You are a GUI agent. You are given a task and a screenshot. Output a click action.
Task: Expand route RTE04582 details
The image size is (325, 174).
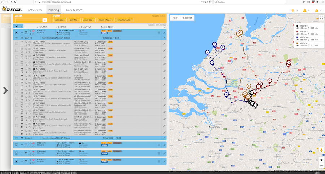[22, 161]
